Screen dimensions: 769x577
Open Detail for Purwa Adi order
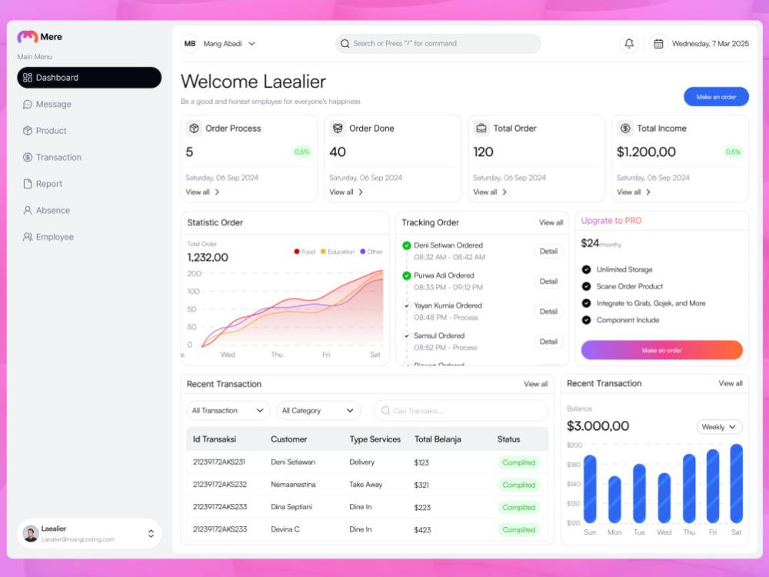548,281
